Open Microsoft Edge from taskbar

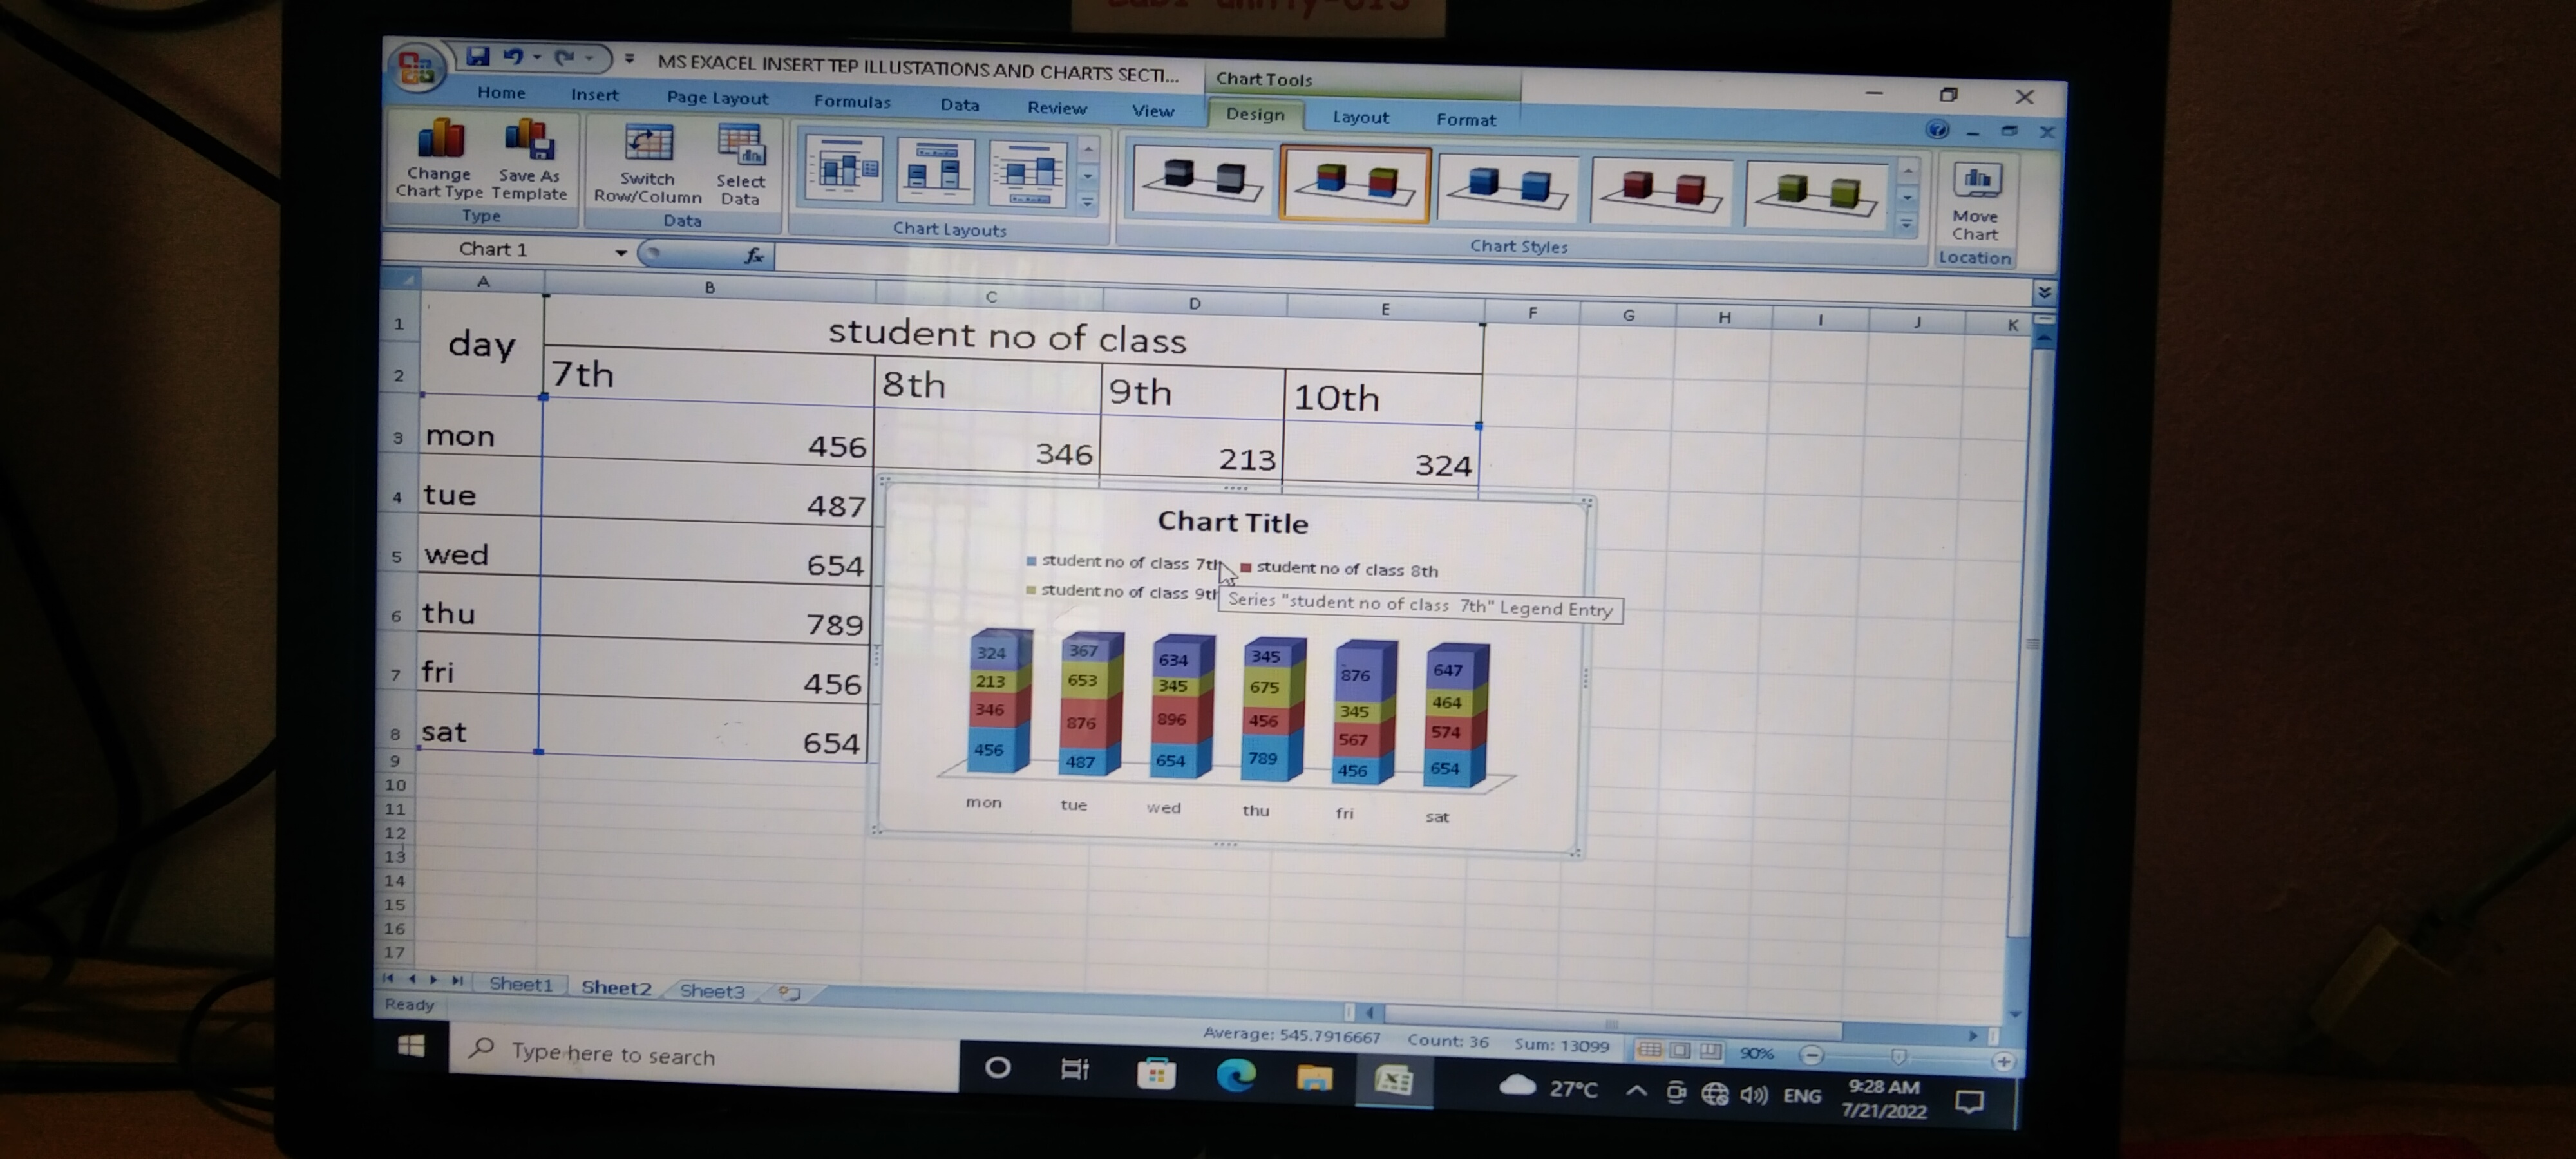1235,1076
